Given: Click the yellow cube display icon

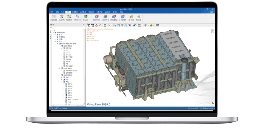Looking at the screenshot, I should coord(151,25).
